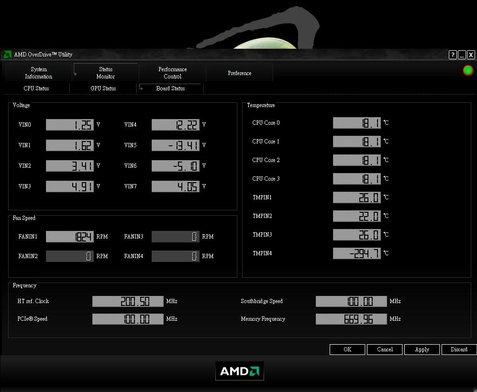Click the FANIN2 speed readout
Viewport: 477px width, 392px height.
[70, 256]
